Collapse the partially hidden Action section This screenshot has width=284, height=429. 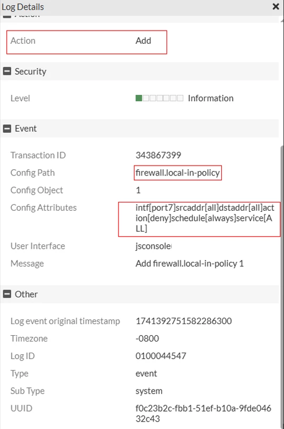point(7,16)
